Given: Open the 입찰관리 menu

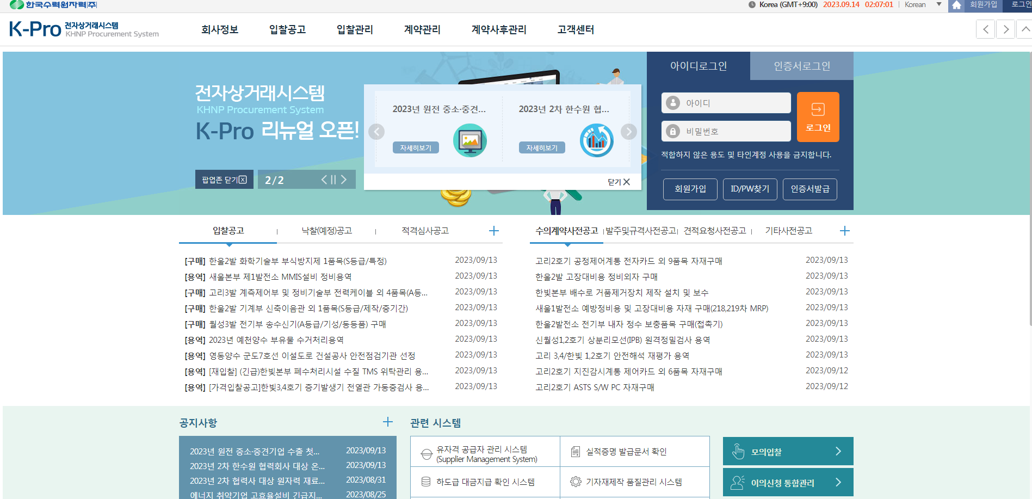Looking at the screenshot, I should (x=355, y=29).
